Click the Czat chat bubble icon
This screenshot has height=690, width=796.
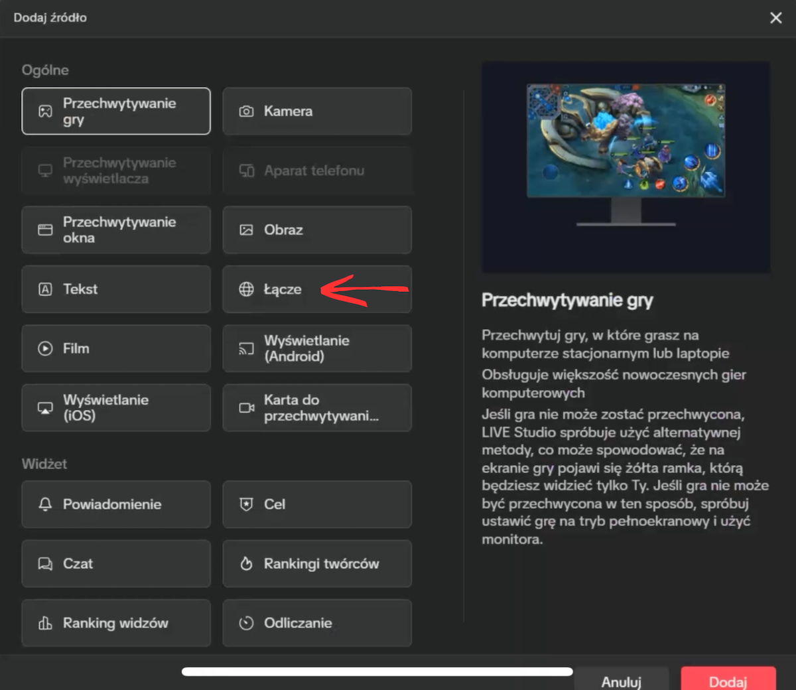(45, 564)
